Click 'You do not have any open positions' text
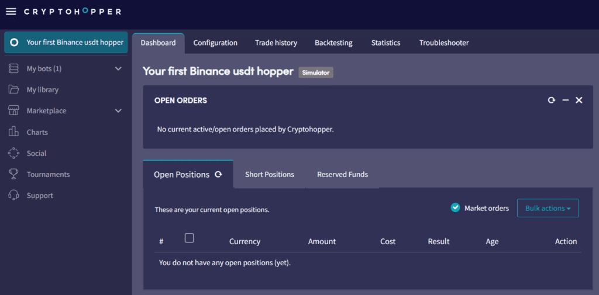Screen dimensions: 599x295 (x=225, y=263)
